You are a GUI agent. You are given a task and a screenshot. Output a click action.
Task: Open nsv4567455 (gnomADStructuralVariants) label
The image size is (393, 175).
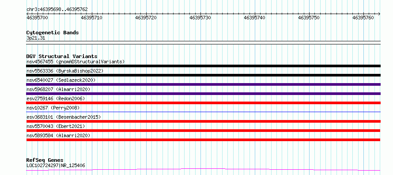[x=76, y=62]
